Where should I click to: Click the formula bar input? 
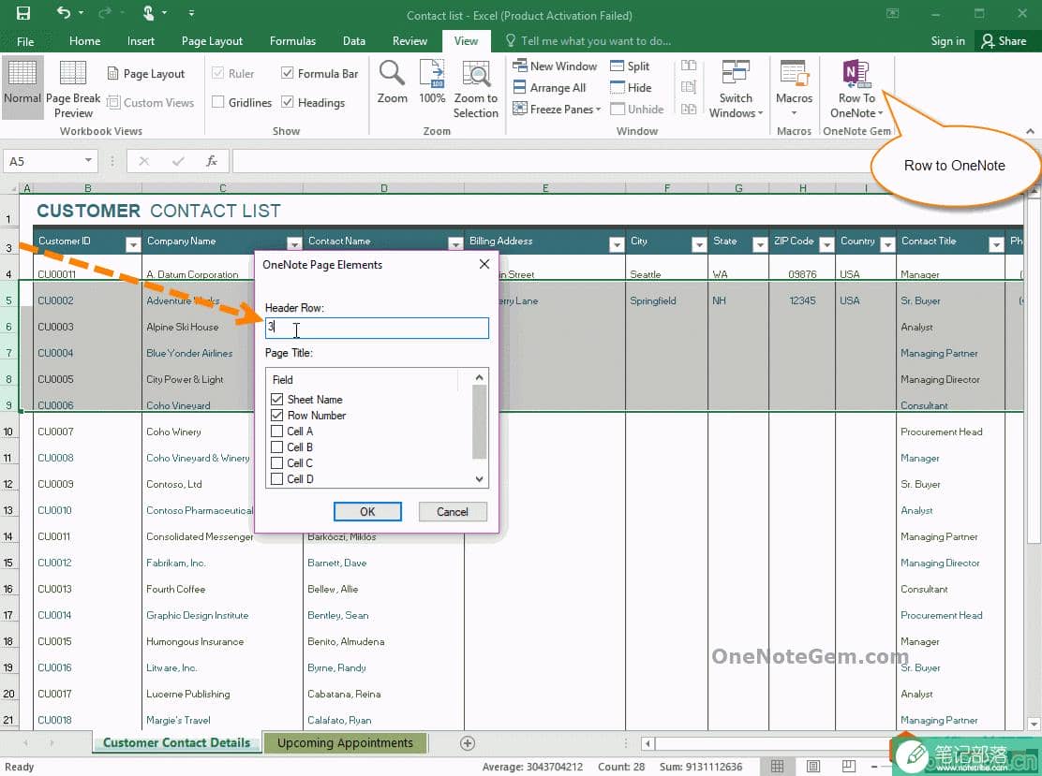(x=552, y=161)
